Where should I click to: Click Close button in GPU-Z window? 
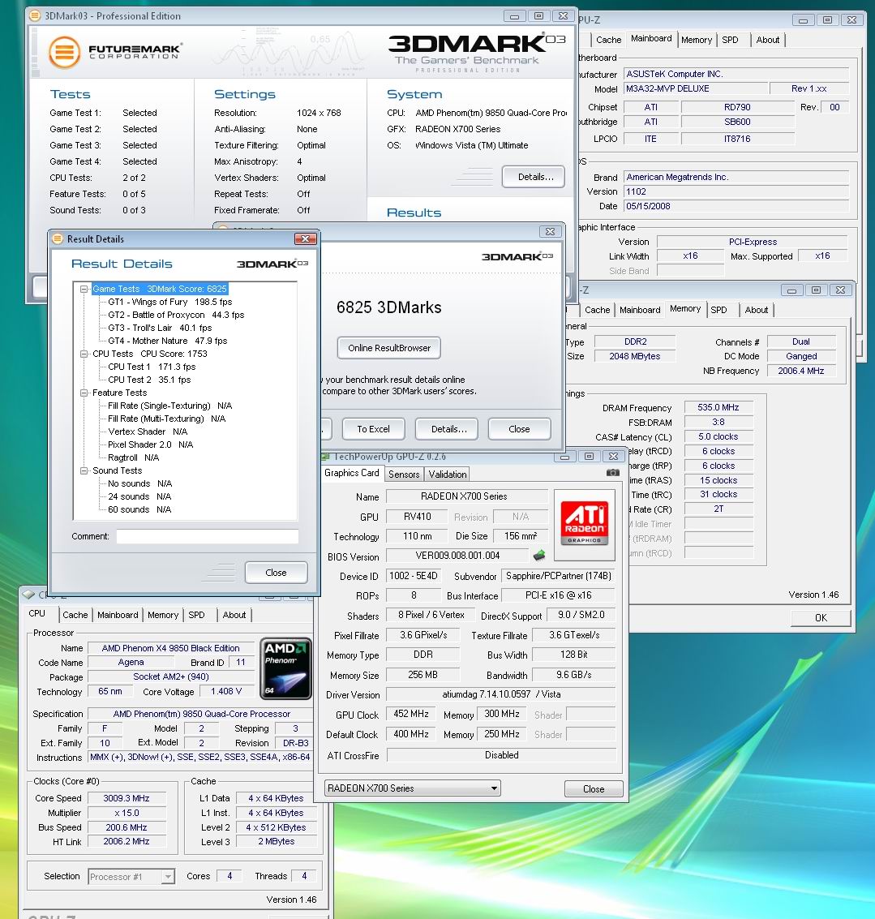(x=594, y=789)
